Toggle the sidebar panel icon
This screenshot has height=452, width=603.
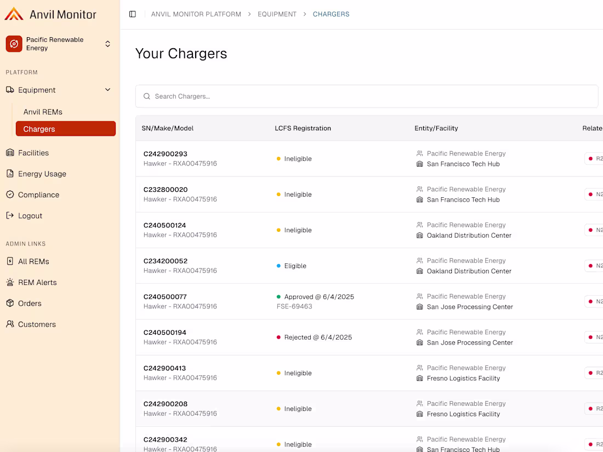point(133,14)
